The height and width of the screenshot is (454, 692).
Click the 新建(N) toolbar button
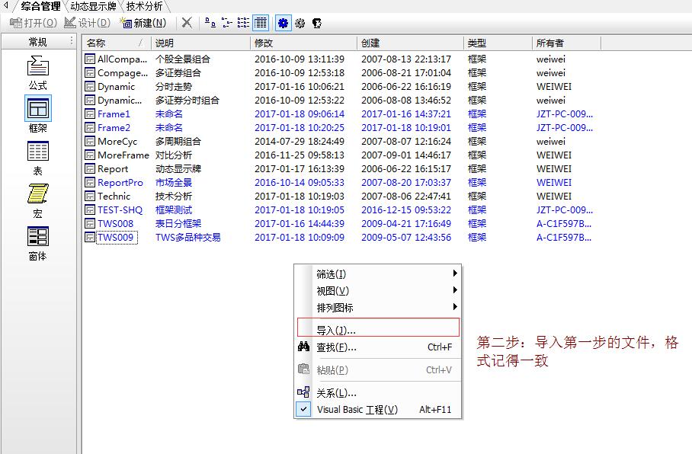point(144,23)
